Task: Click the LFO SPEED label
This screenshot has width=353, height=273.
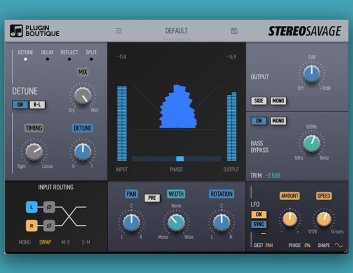Action: [324, 196]
